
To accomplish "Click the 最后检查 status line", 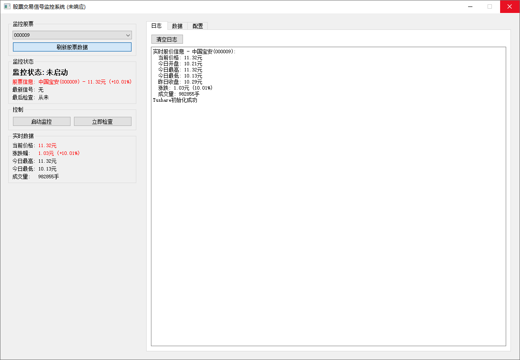I will click(x=31, y=97).
